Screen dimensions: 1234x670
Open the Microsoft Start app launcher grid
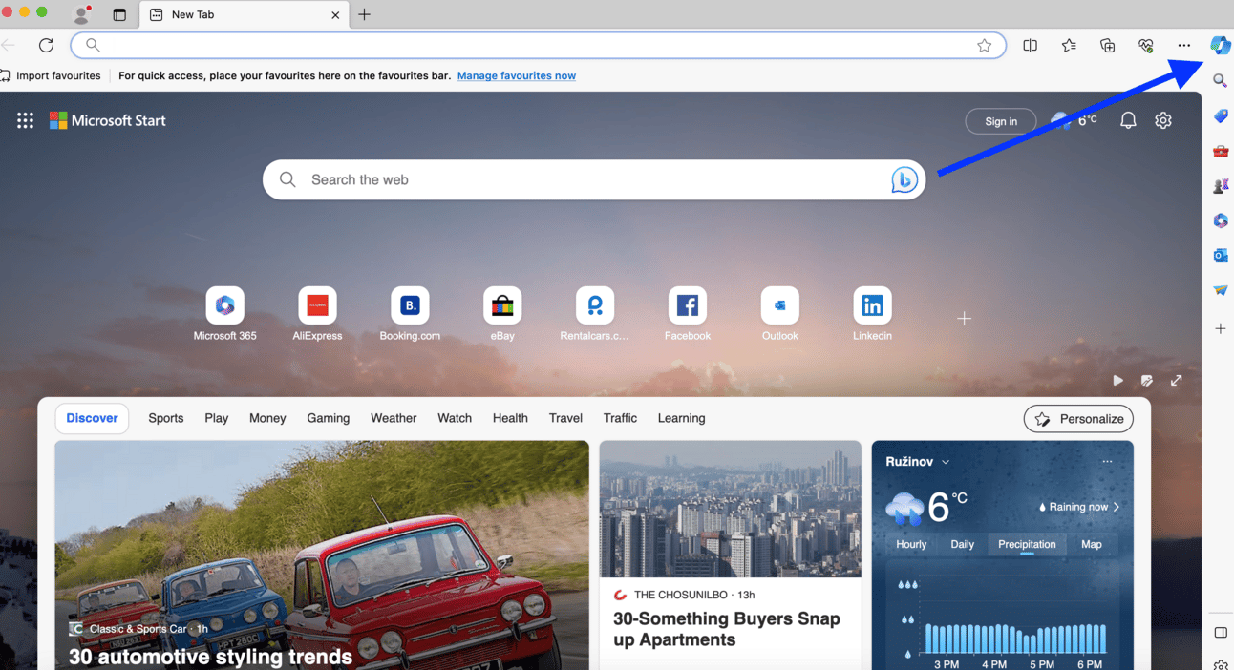26,120
